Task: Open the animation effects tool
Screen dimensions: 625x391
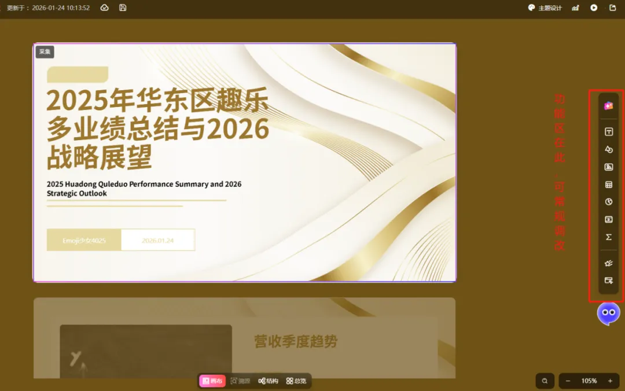Action: (609, 263)
